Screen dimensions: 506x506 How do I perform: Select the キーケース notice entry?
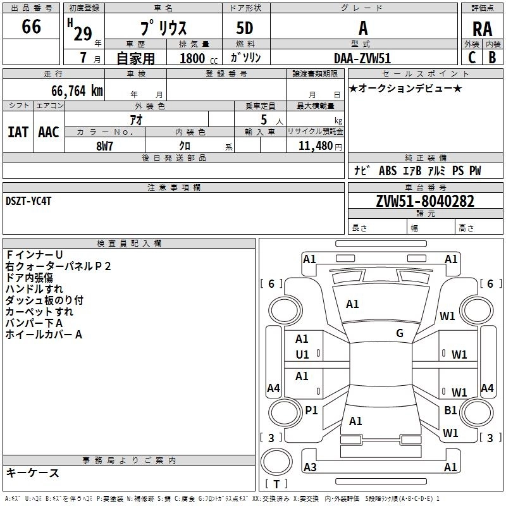tap(32, 473)
